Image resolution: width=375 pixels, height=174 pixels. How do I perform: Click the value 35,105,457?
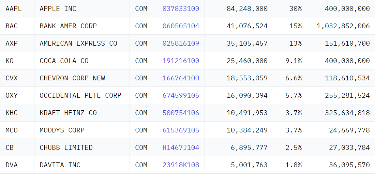click(247, 43)
